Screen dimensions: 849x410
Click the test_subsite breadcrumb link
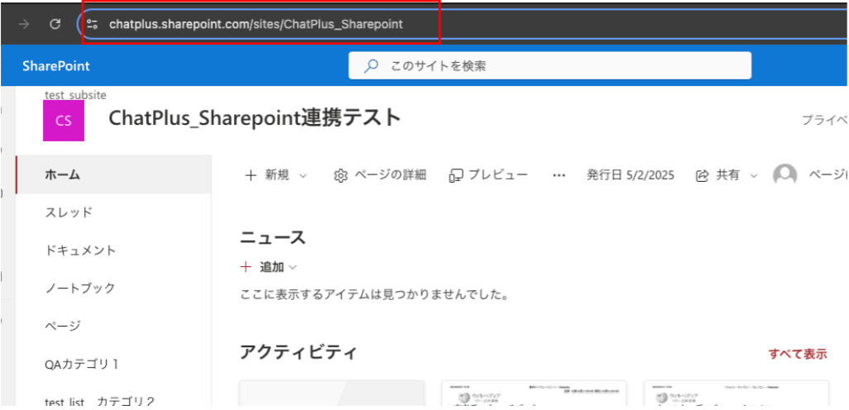pos(75,95)
